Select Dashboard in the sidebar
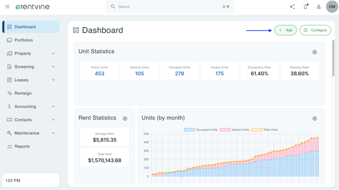The height and width of the screenshot is (190, 339). (x=31, y=27)
